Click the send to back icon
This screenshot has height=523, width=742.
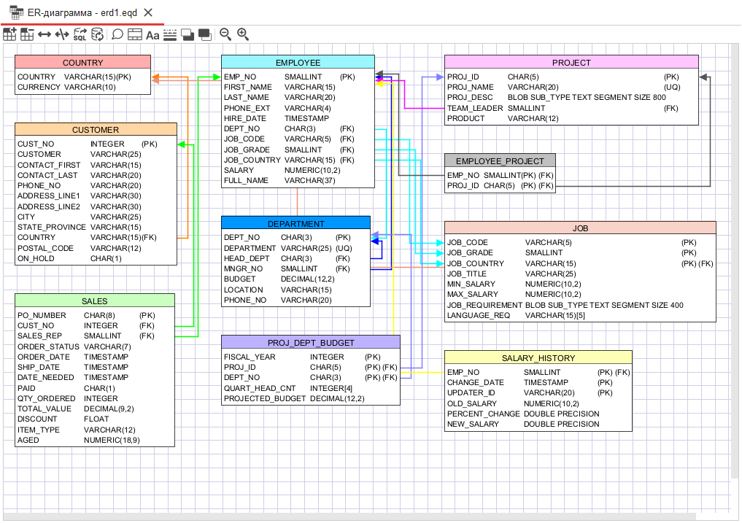(x=204, y=34)
